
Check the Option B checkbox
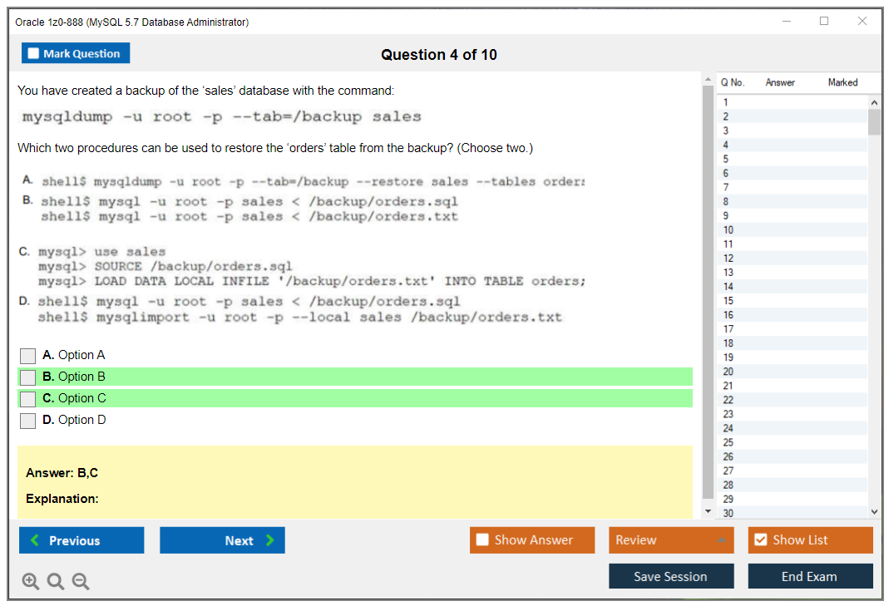point(28,377)
